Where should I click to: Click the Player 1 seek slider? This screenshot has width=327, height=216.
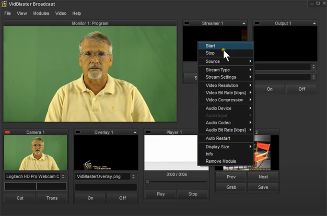[x=176, y=182]
